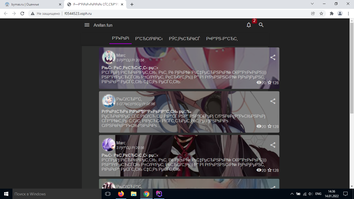Switch to the second navigation tab
354x199 pixels.
pyautogui.click(x=149, y=39)
